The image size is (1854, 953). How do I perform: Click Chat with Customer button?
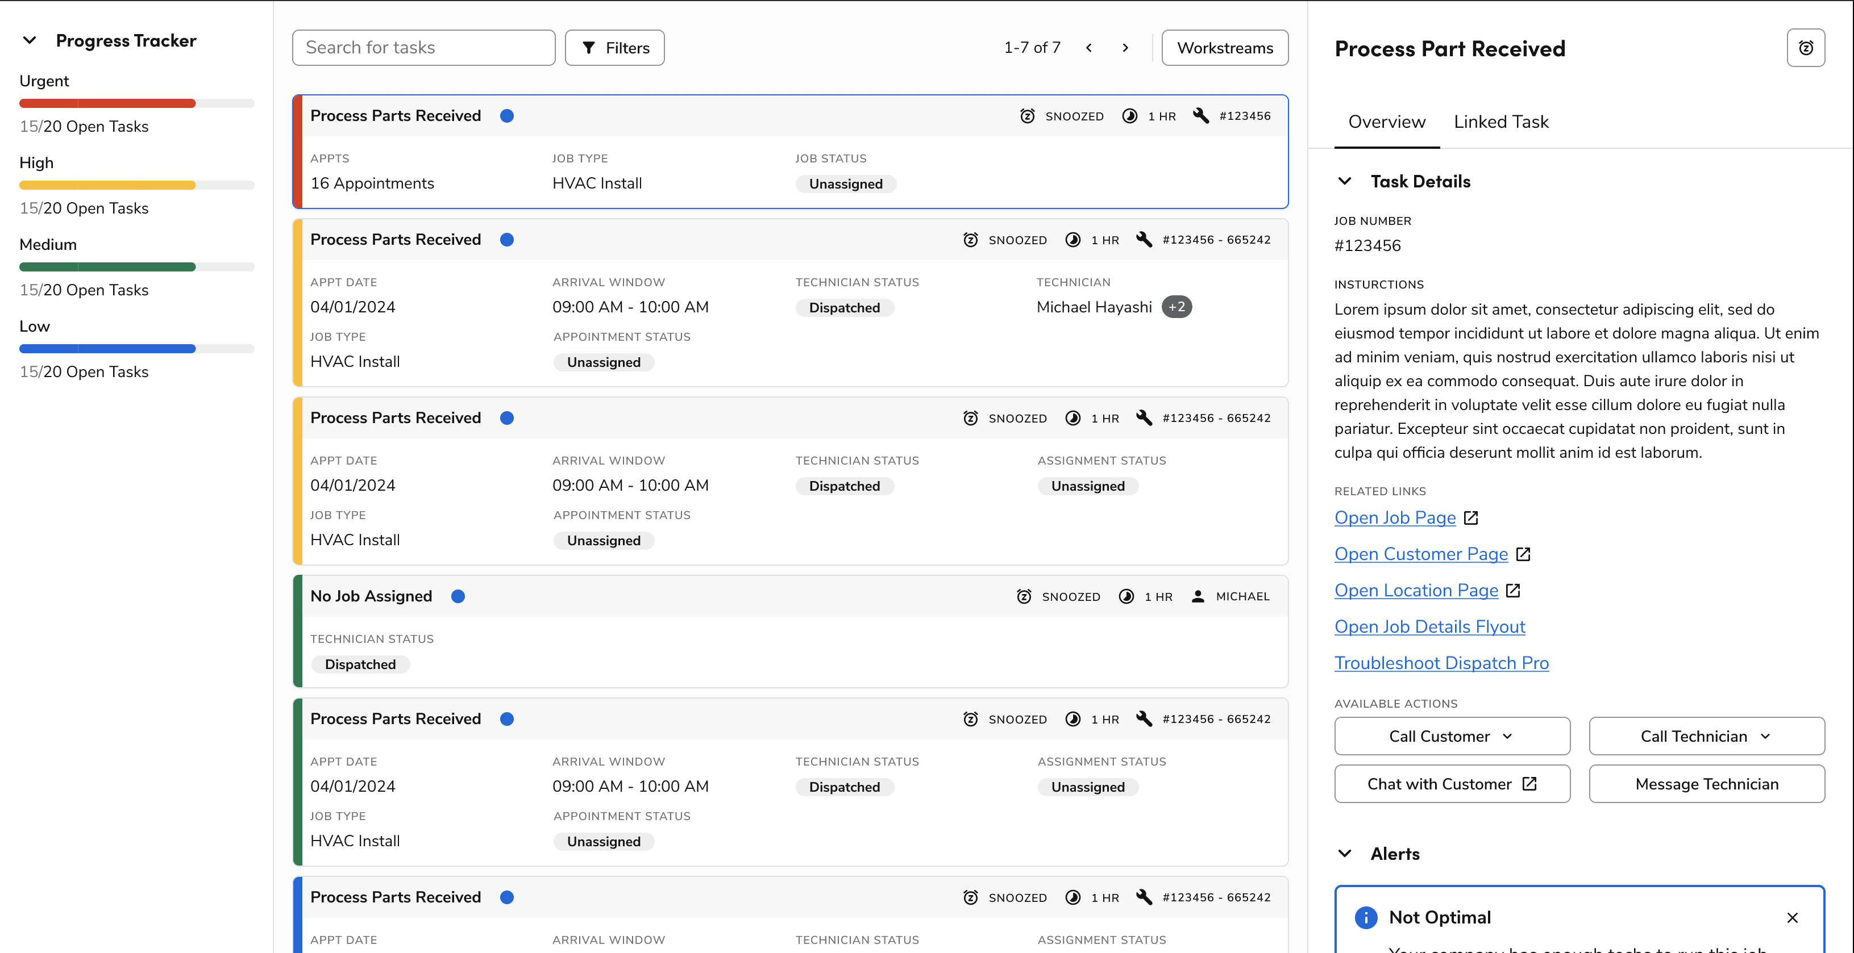(1452, 784)
